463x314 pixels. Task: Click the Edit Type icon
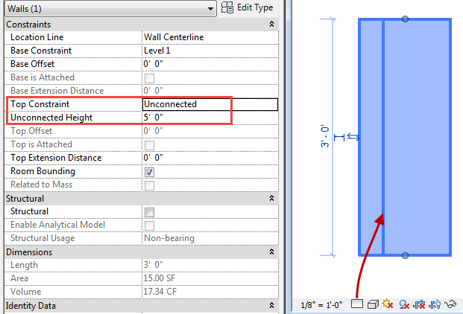(x=227, y=7)
